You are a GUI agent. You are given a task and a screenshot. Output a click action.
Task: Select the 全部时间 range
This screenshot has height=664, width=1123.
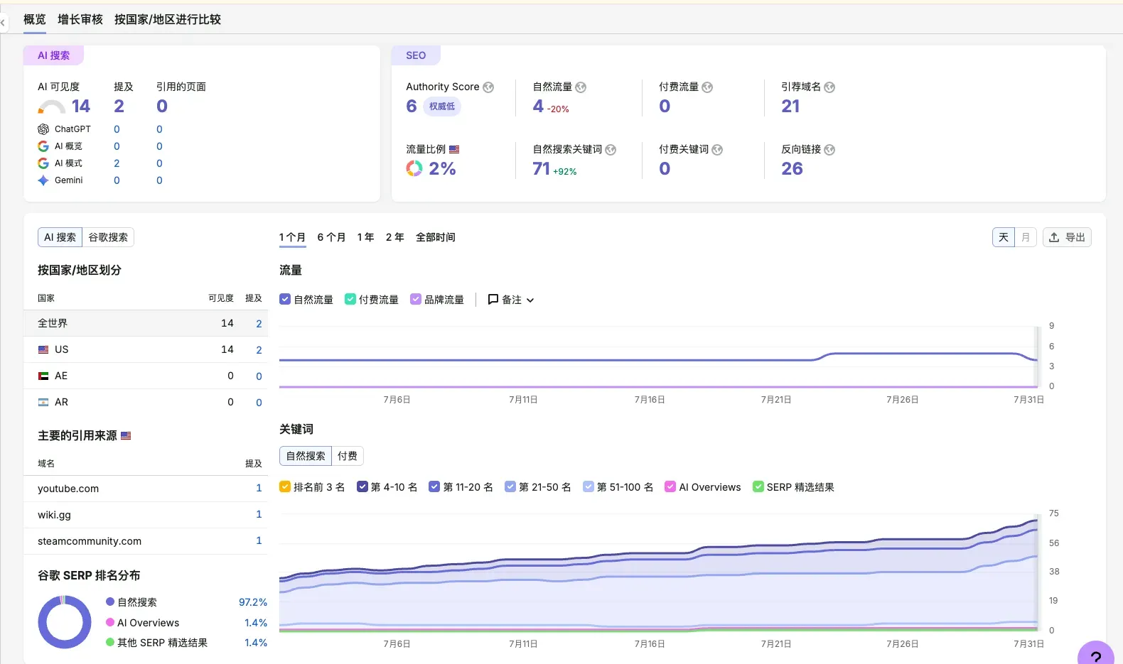pos(436,237)
